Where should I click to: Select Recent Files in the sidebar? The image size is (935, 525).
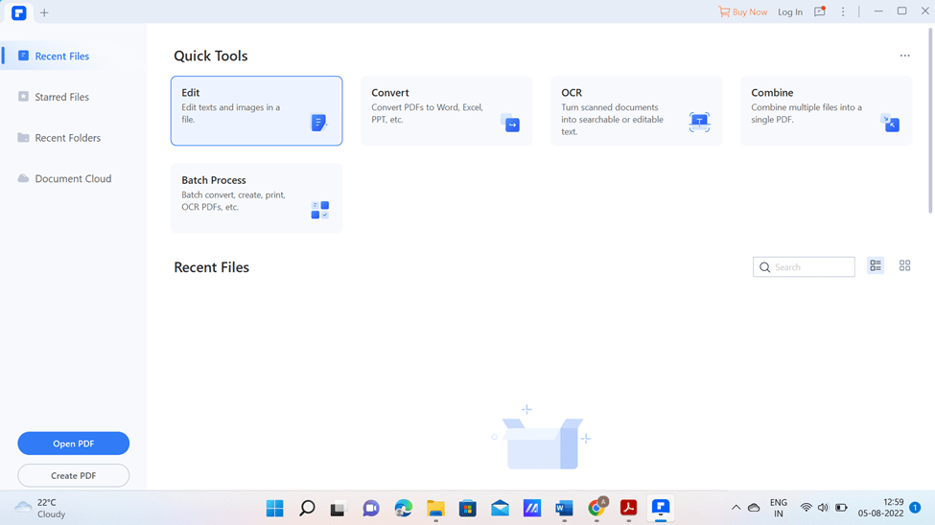73,56
